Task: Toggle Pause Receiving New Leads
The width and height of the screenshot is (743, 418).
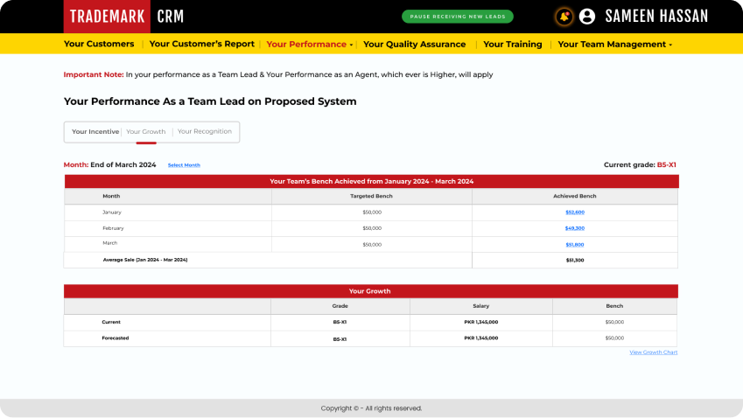Action: 458,17
